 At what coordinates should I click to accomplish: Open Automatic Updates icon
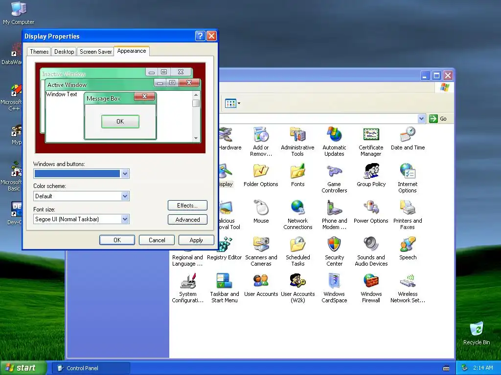(x=334, y=142)
